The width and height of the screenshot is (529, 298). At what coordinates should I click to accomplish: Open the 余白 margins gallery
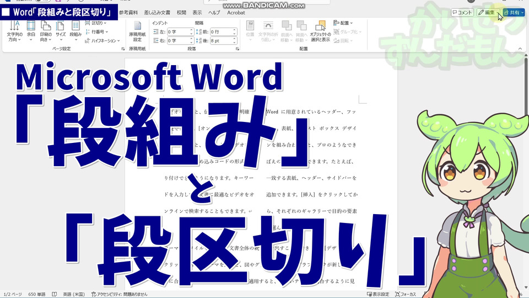coord(31,31)
